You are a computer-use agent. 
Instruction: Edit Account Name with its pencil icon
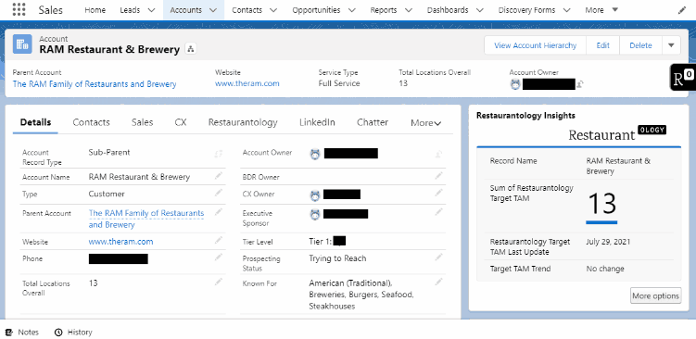[x=219, y=176]
